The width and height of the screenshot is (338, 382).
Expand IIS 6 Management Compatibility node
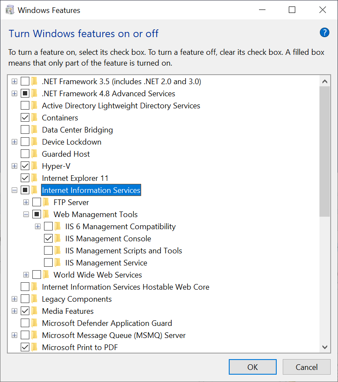(x=38, y=226)
